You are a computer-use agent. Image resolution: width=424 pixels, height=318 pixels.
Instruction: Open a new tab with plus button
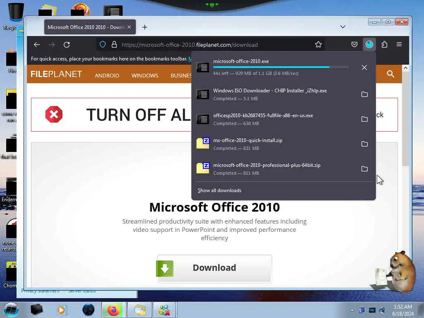pyautogui.click(x=145, y=27)
